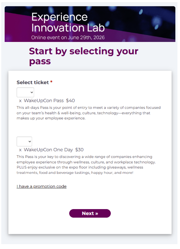Image resolution: width=180 pixels, height=249 pixels.
Task: Open the WakeUpCon One Day quantity dropdown
Action: point(24,142)
